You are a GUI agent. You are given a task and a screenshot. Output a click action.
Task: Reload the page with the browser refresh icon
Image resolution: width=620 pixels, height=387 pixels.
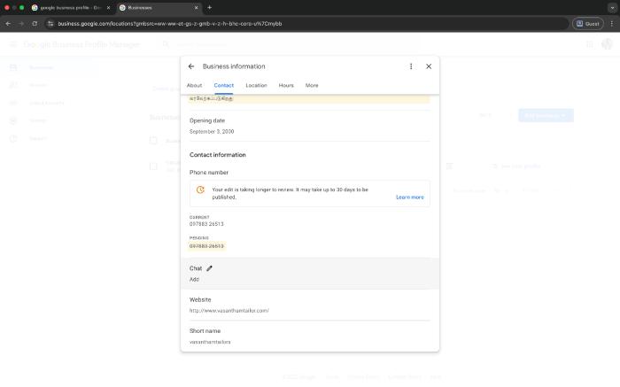click(x=34, y=23)
